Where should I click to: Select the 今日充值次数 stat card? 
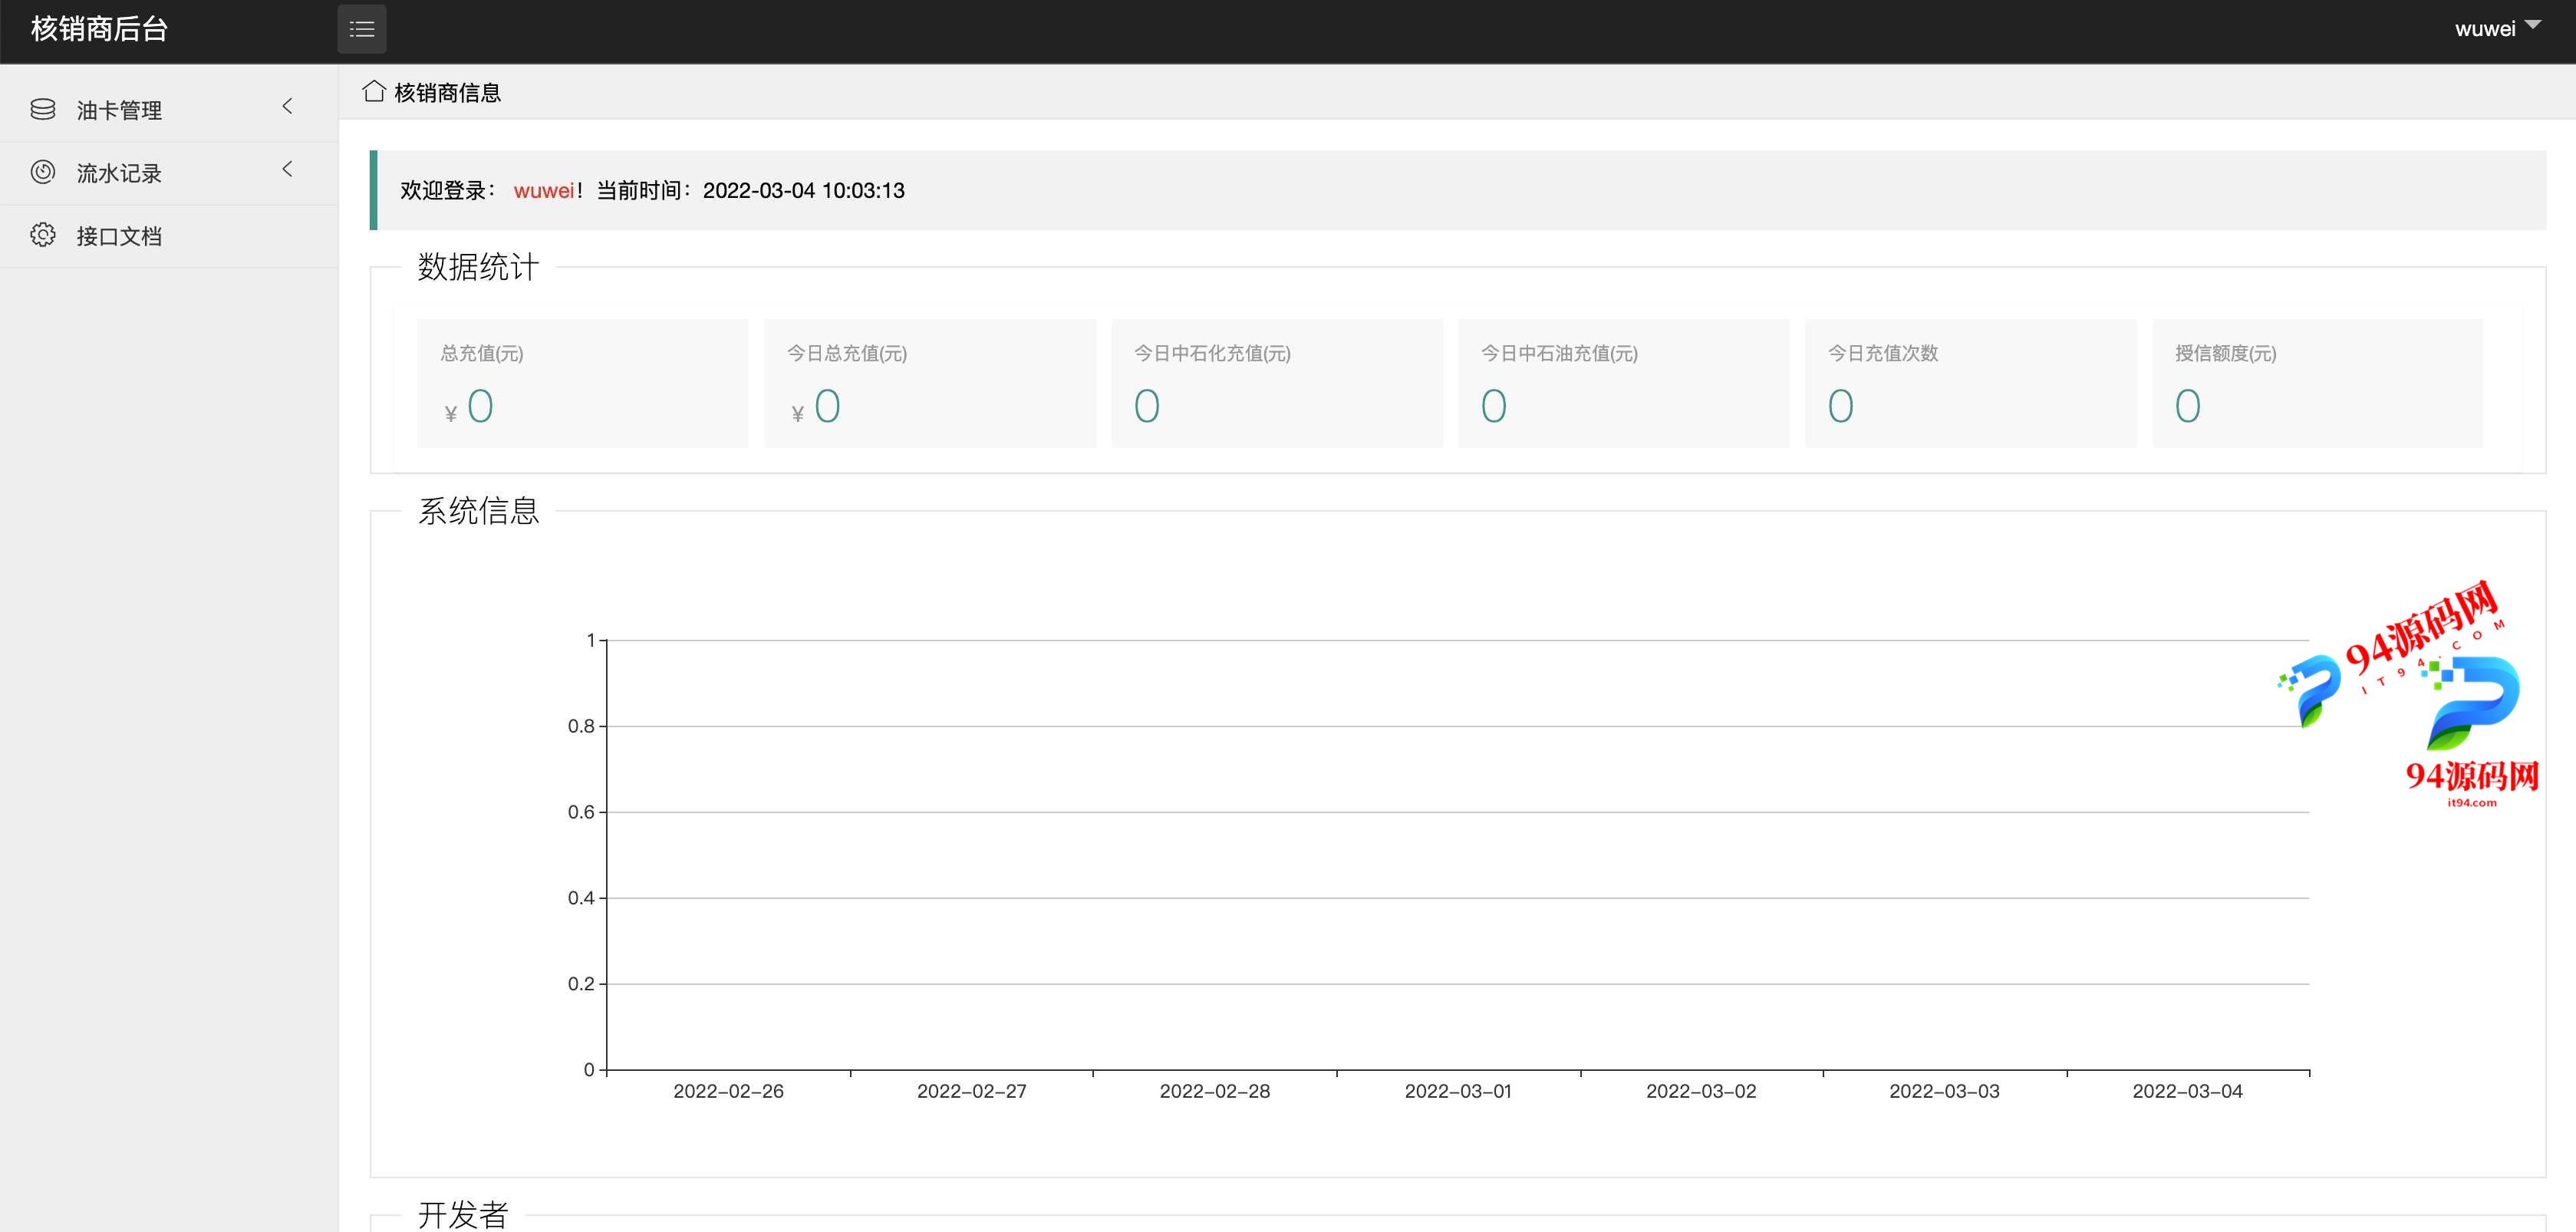point(1971,383)
